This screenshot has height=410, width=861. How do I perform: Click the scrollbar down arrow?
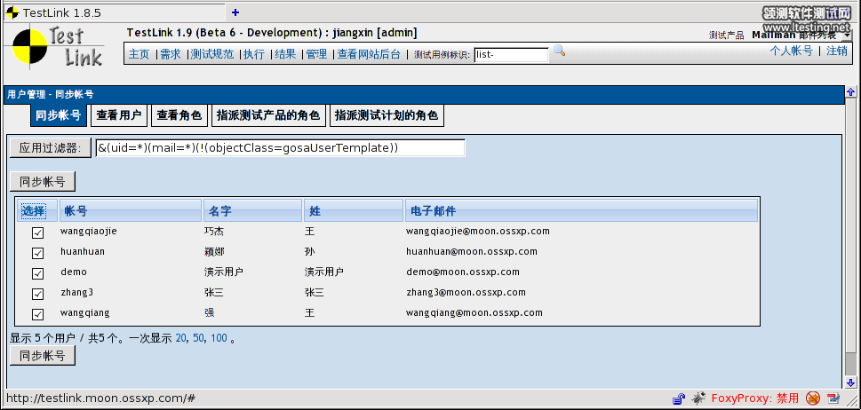tap(850, 382)
